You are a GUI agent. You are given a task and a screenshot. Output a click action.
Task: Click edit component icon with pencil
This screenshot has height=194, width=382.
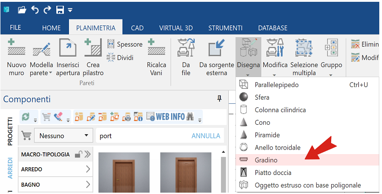[x=91, y=117]
